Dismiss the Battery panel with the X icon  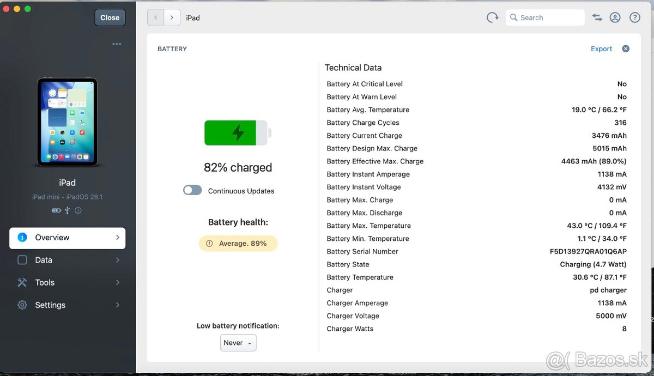tap(626, 48)
